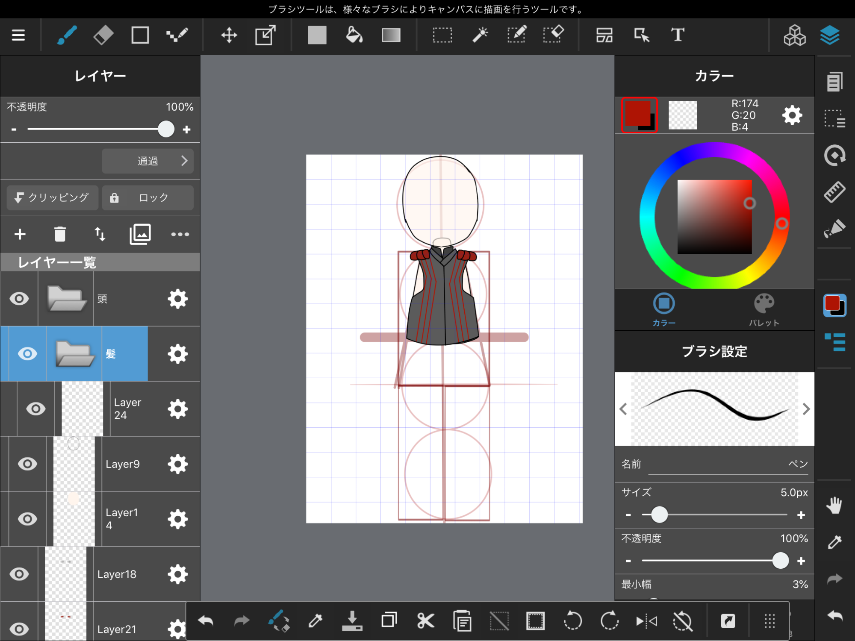Select the Move tool
The image size is (855, 641).
click(229, 35)
